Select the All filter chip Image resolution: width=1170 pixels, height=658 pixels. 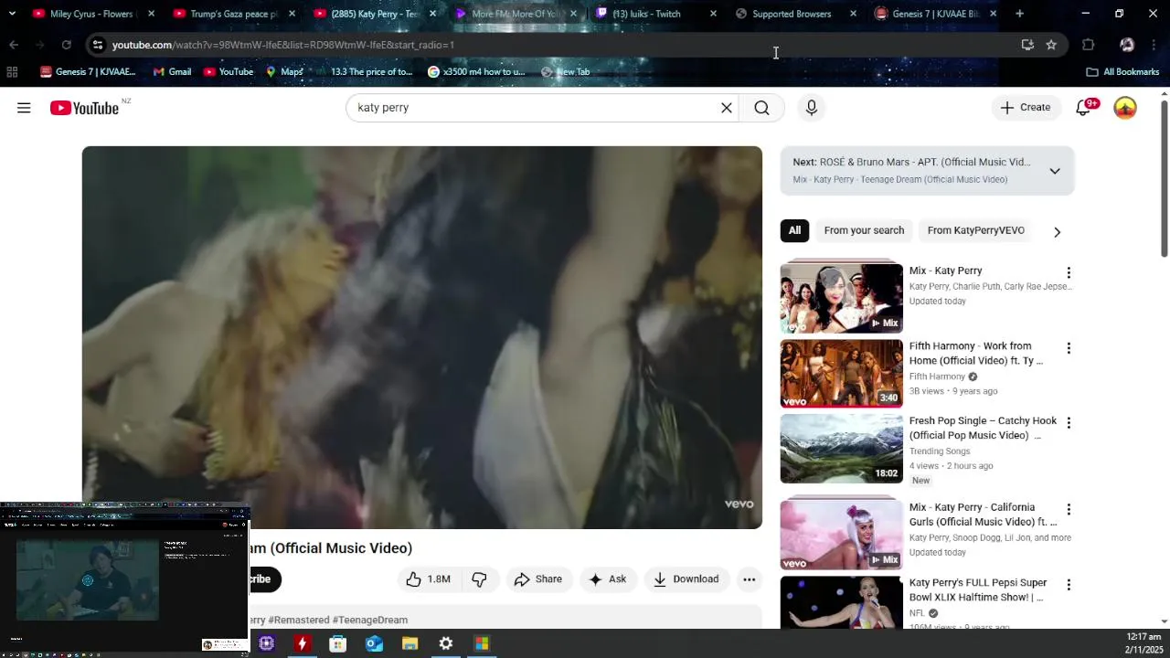coord(794,230)
